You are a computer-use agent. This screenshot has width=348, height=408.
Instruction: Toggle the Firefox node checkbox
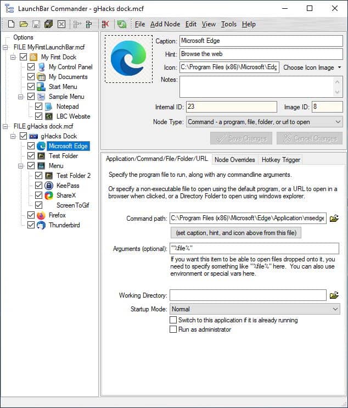[x=31, y=215]
